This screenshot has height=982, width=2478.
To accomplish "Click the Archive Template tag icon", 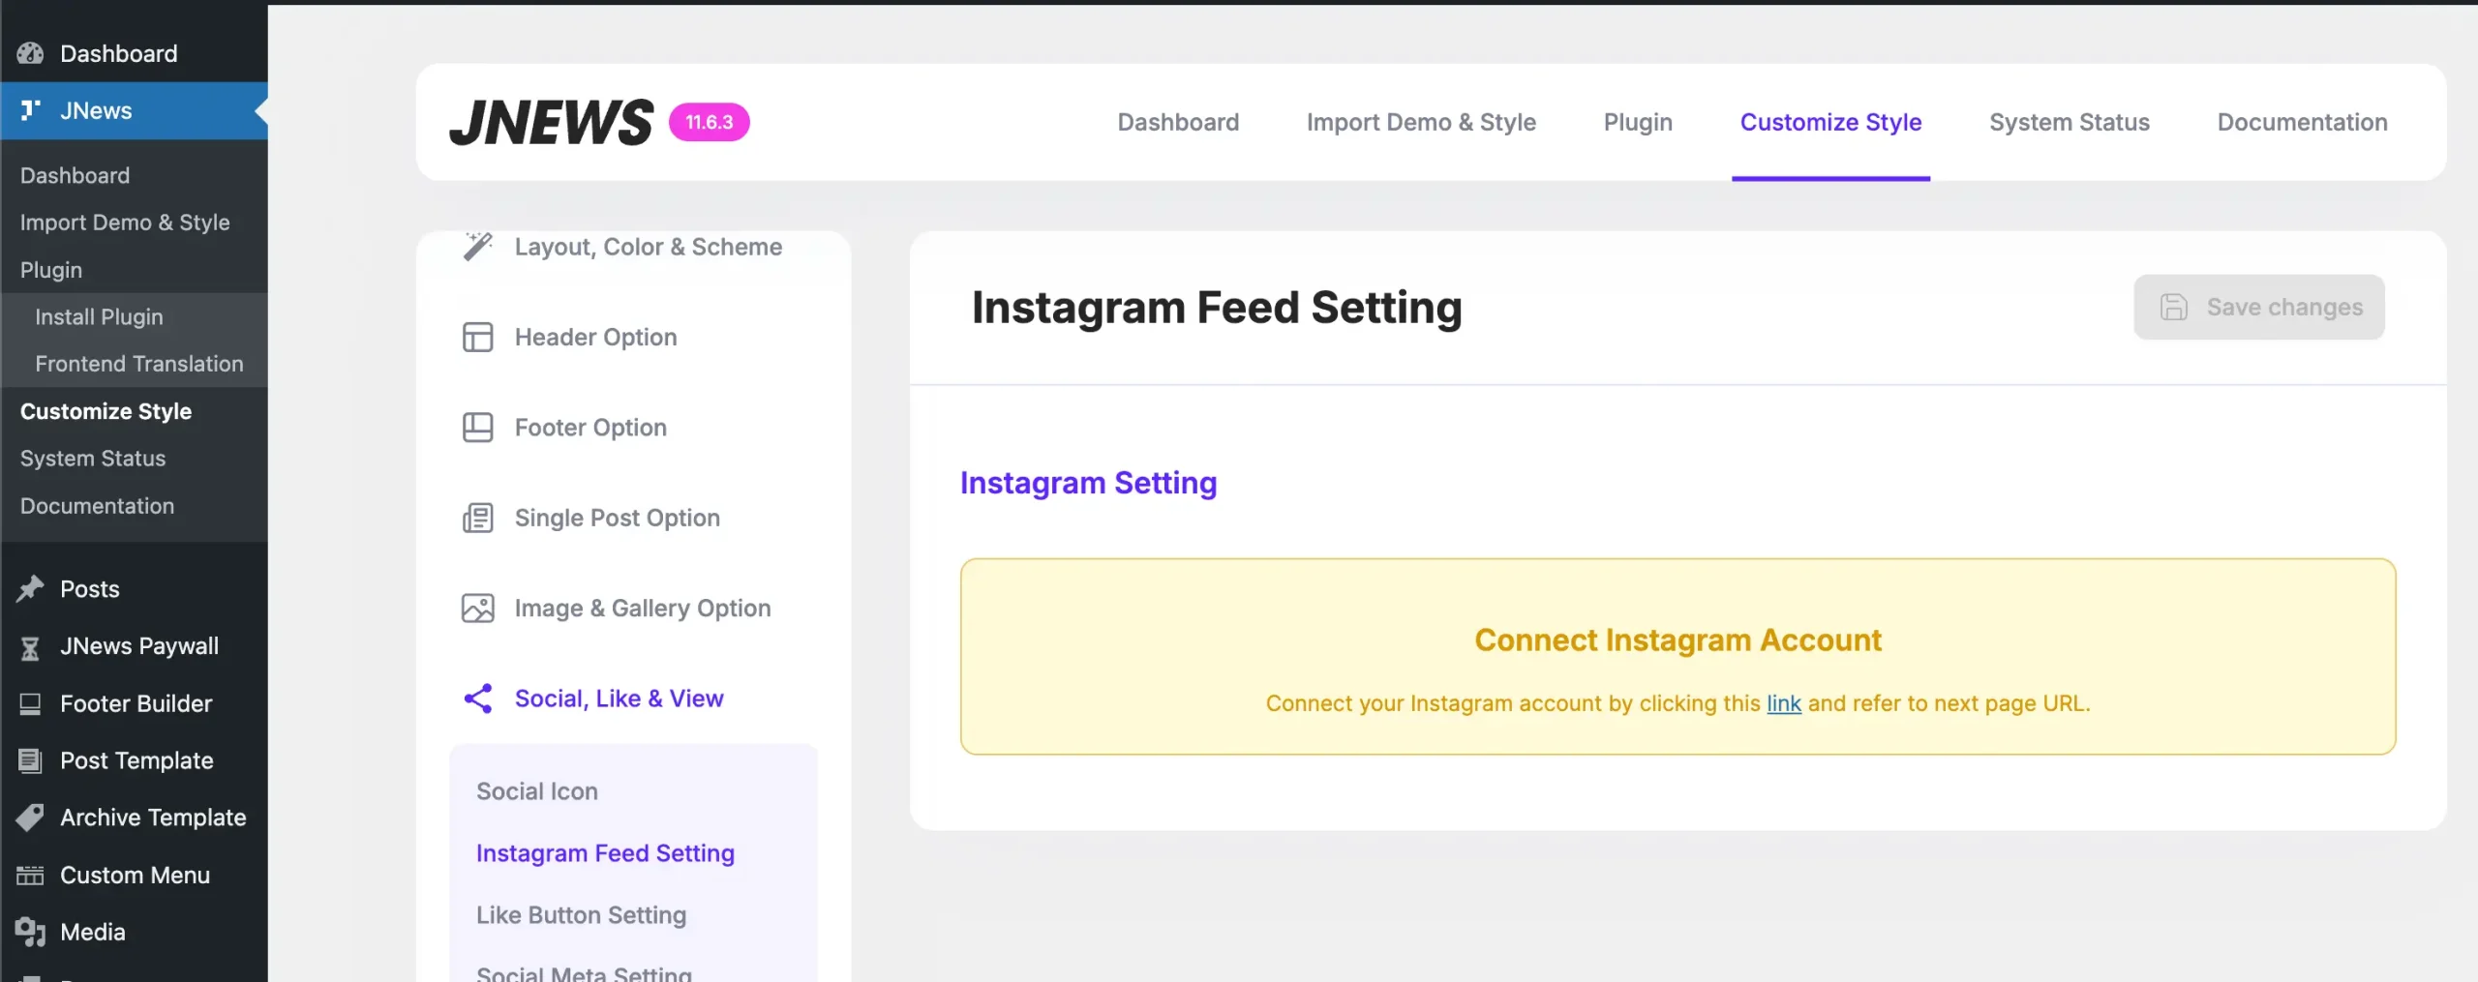I will (30, 818).
